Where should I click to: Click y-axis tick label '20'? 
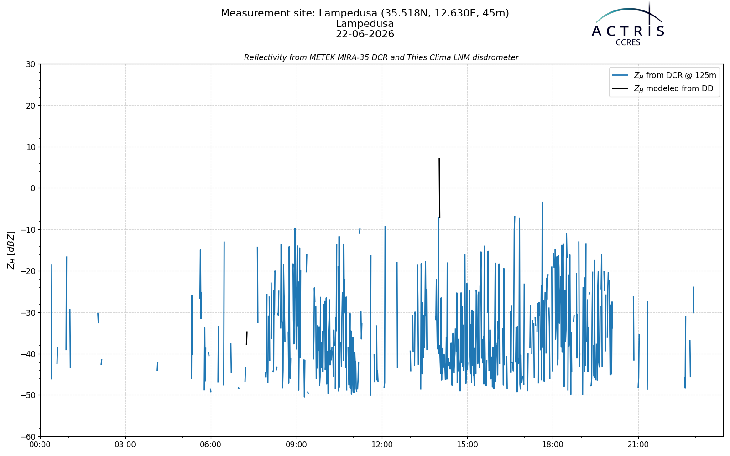click(31, 106)
